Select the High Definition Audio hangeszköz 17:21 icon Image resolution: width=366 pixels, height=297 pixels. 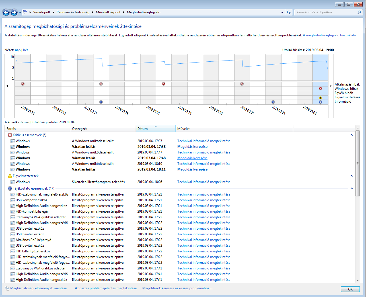13,206
